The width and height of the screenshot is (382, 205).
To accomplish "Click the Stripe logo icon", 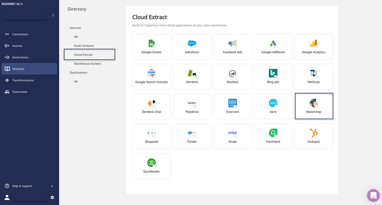I will tap(232, 133).
